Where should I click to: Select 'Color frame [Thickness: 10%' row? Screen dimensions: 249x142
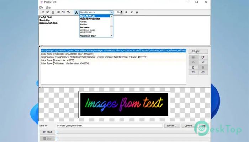coord(113,54)
